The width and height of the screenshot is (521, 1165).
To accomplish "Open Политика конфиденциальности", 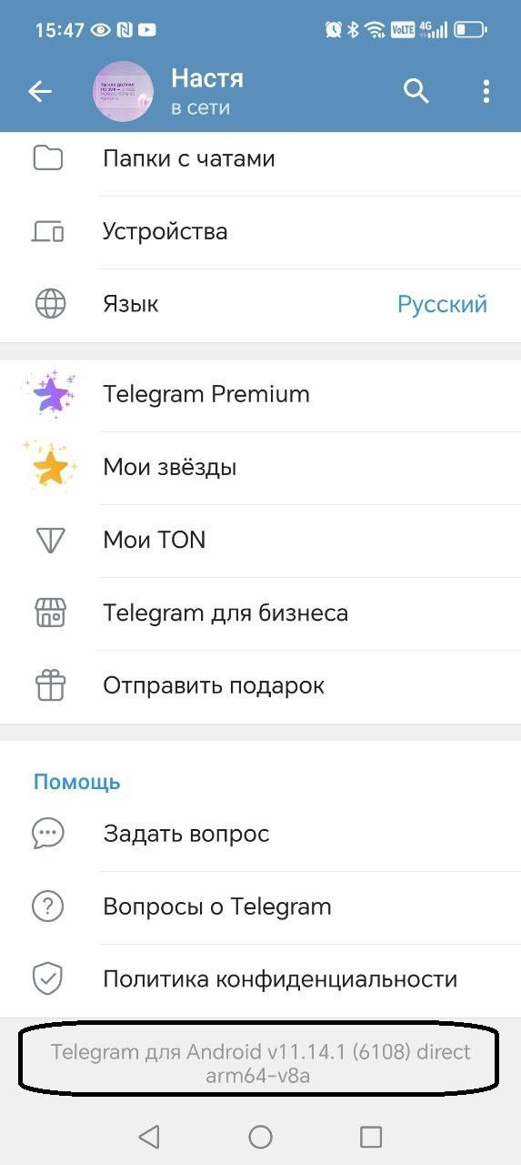I will click(260, 980).
